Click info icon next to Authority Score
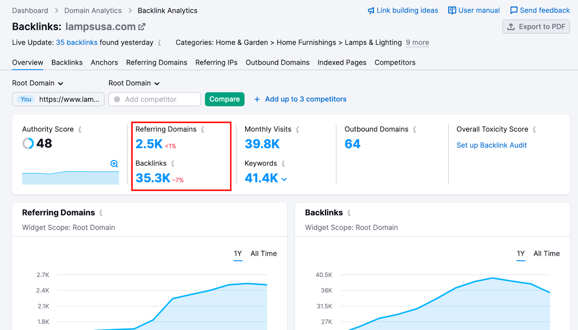The image size is (578, 330). (x=80, y=129)
